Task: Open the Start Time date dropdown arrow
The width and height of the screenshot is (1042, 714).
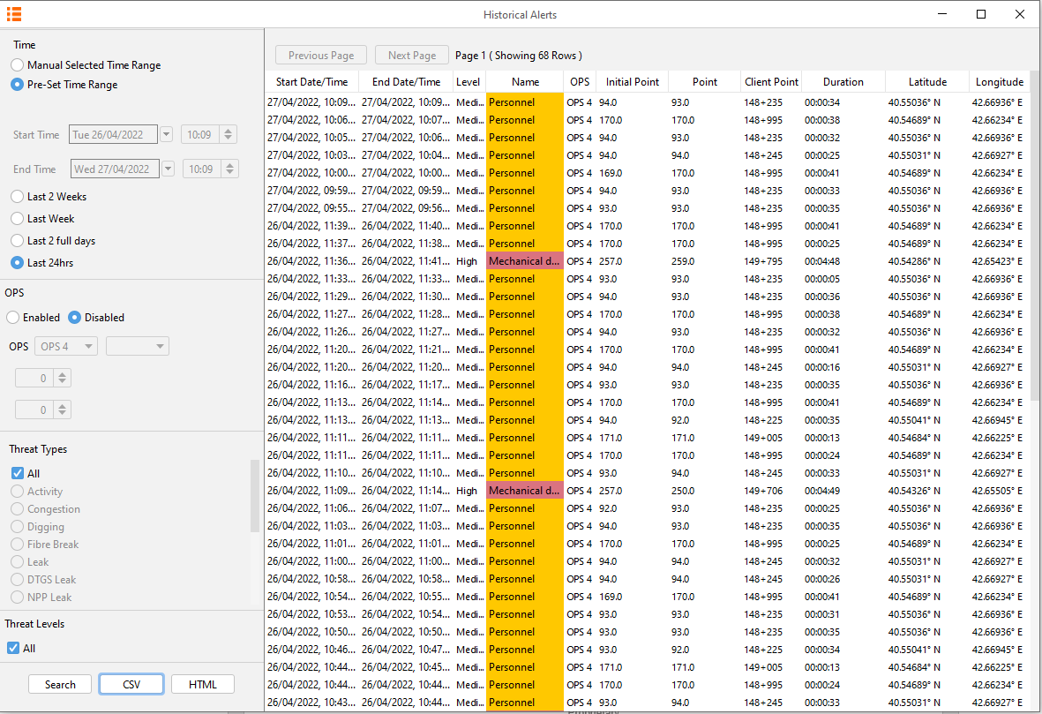Action: [x=166, y=135]
